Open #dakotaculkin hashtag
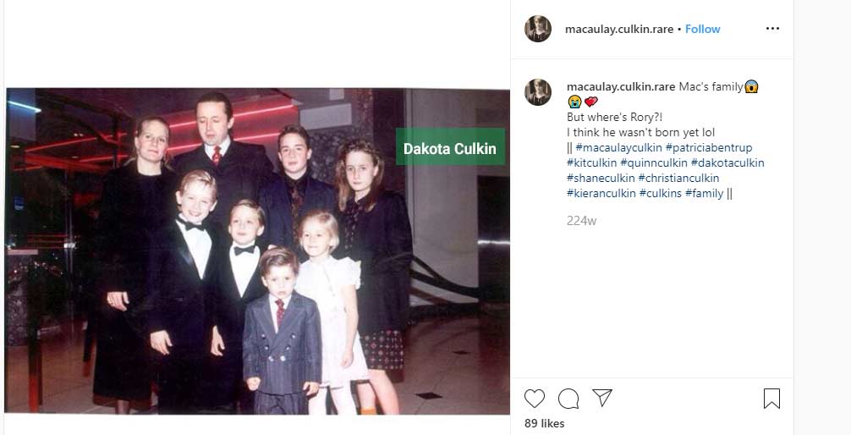The height and width of the screenshot is (435, 851). 727,163
